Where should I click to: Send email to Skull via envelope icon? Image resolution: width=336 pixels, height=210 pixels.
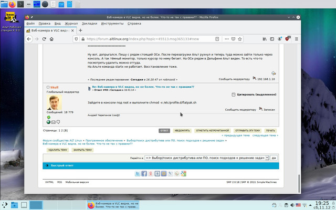(x=54, y=122)
